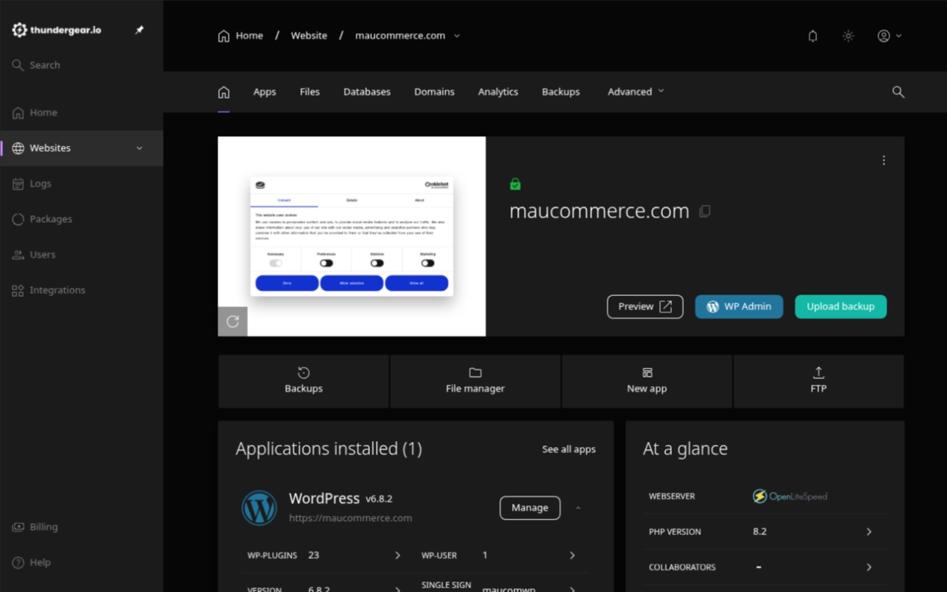This screenshot has width=947, height=592.
Task: Open the Analytics tab
Action: pyautogui.click(x=498, y=92)
